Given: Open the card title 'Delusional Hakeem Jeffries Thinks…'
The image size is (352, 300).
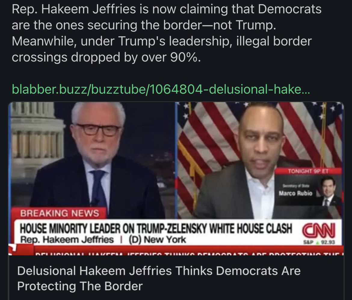Looking at the screenshot, I should click(159, 278).
